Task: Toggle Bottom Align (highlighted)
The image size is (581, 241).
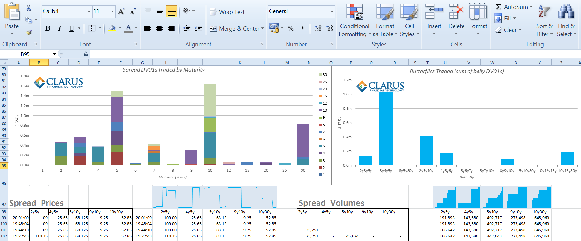Action: pos(172,11)
